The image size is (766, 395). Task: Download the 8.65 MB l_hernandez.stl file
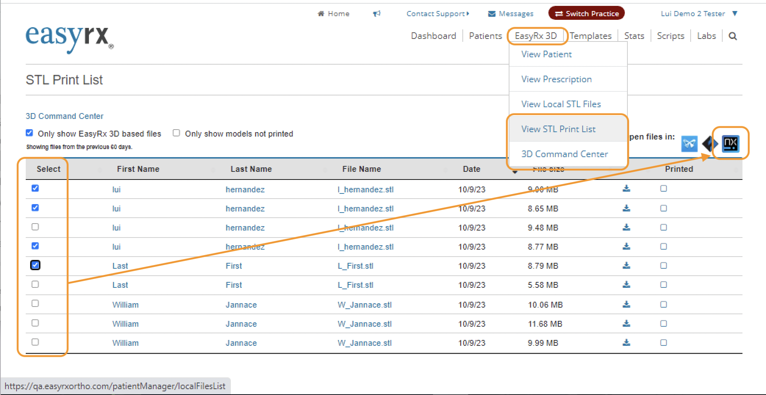pyautogui.click(x=626, y=208)
